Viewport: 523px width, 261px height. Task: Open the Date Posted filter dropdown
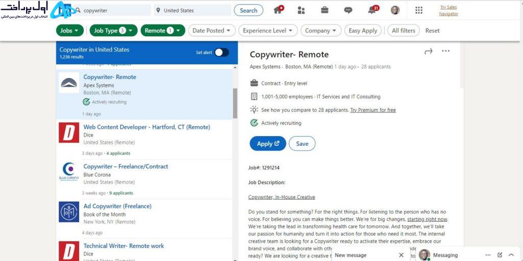click(x=211, y=30)
